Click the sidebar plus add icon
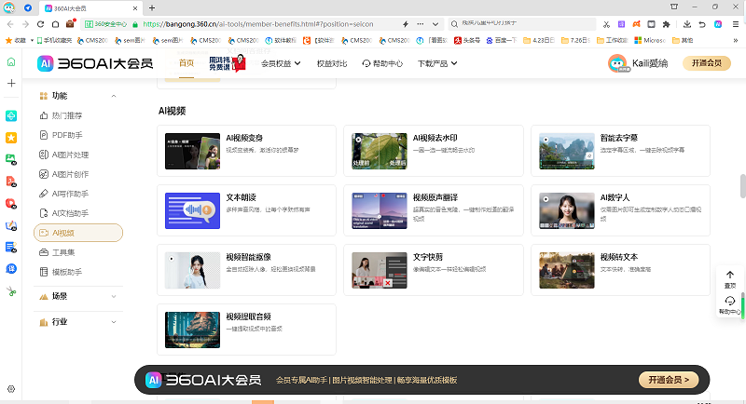The image size is (746, 404). (11, 83)
